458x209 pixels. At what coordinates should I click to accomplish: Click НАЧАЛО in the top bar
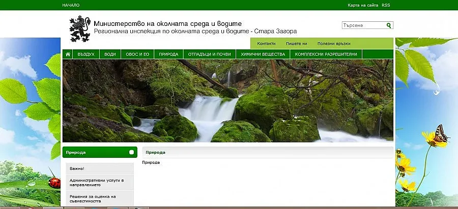(x=71, y=5)
